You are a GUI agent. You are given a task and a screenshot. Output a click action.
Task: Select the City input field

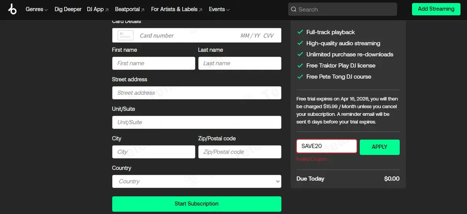[x=153, y=152]
